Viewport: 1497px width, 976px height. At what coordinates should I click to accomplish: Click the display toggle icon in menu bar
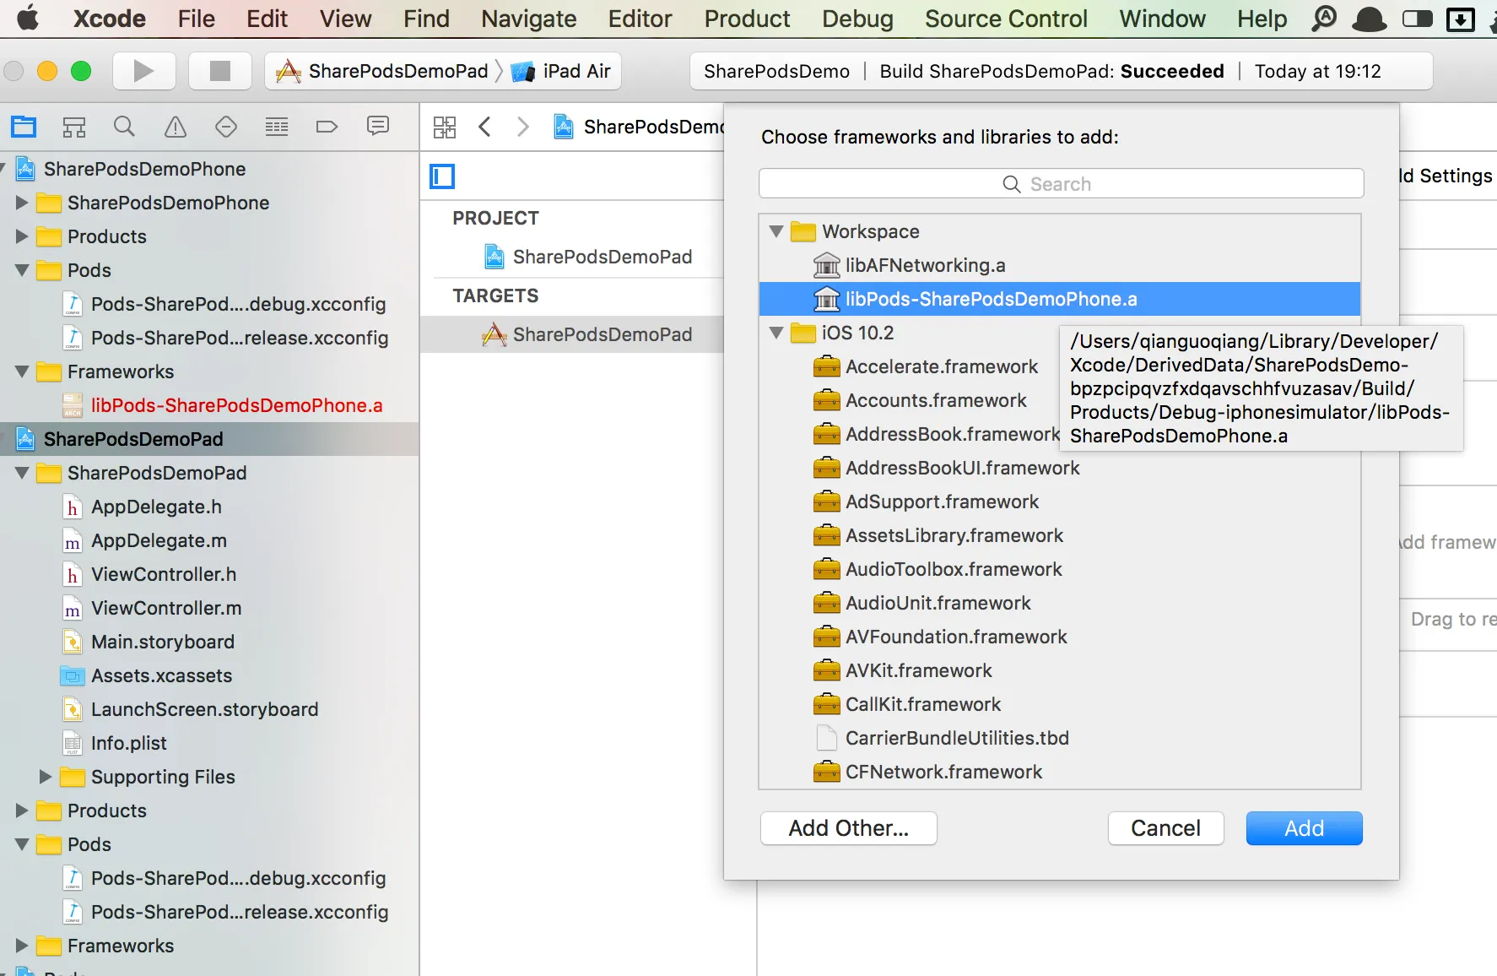[1418, 19]
